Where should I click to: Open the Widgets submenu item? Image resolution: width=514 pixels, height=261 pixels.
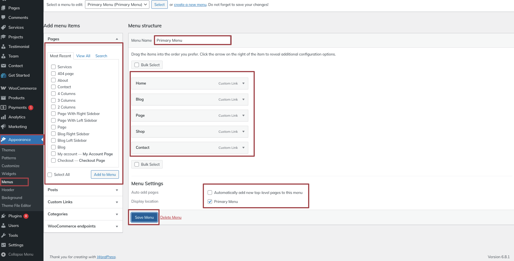(x=9, y=174)
